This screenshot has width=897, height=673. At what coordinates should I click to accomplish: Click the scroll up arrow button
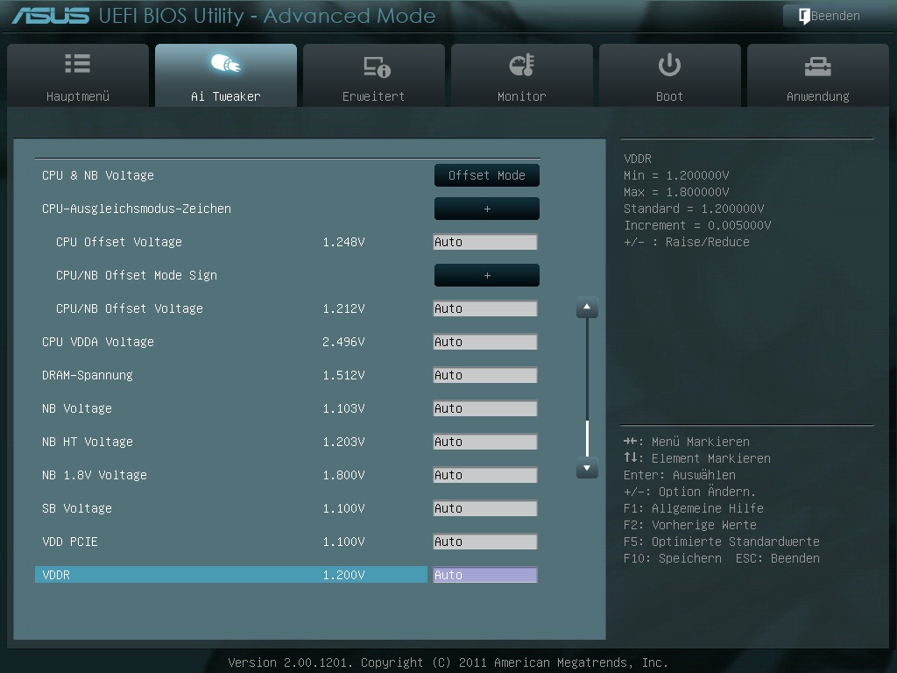coord(587,308)
